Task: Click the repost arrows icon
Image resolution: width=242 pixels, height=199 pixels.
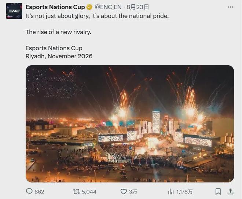Action: (x=76, y=191)
